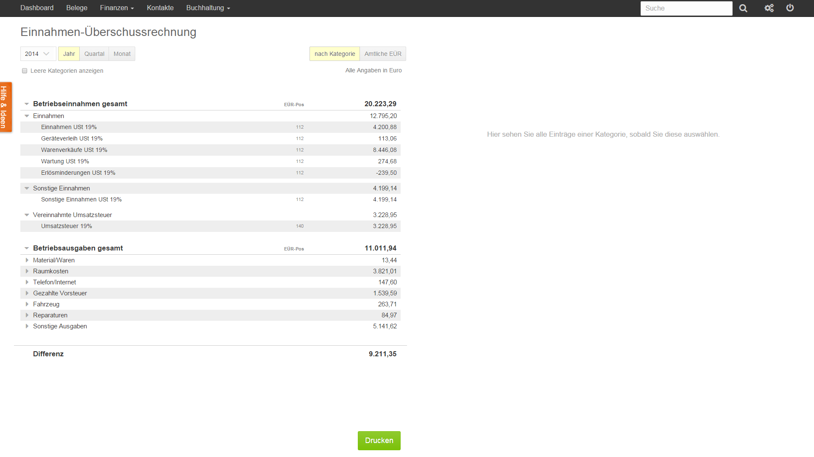Select the Warenverkäufe USt 19% row

pos(74,150)
